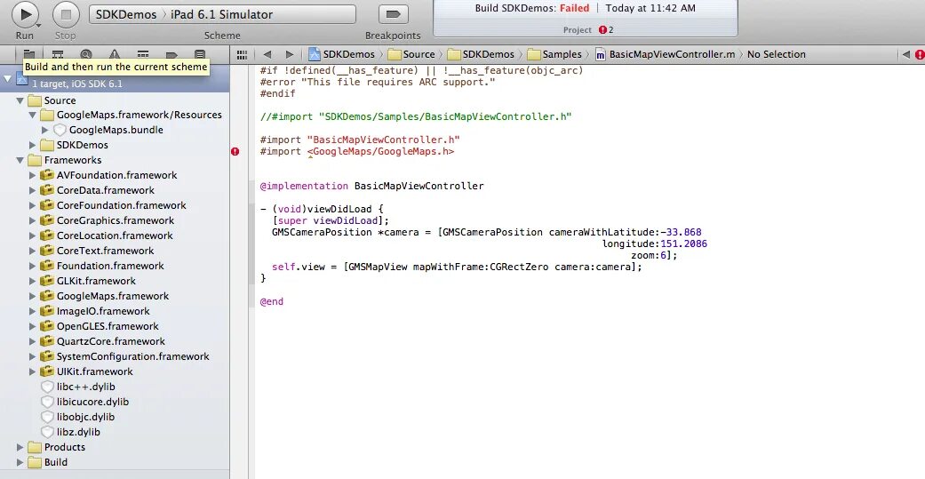Show the Search navigator magnifier icon
925x479 pixels.
pyautogui.click(x=86, y=54)
